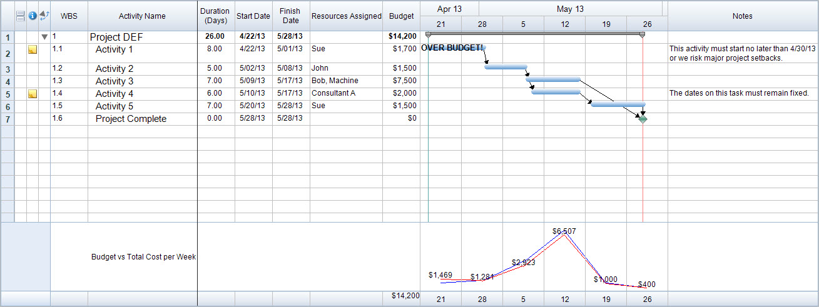This screenshot has width=819, height=307.
Task: Open the yellow note icon on Activity 1
Action: [x=33, y=49]
